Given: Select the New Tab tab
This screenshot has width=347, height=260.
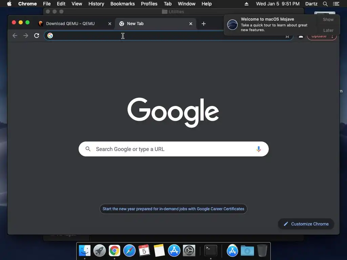Looking at the screenshot, I should tap(155, 24).
